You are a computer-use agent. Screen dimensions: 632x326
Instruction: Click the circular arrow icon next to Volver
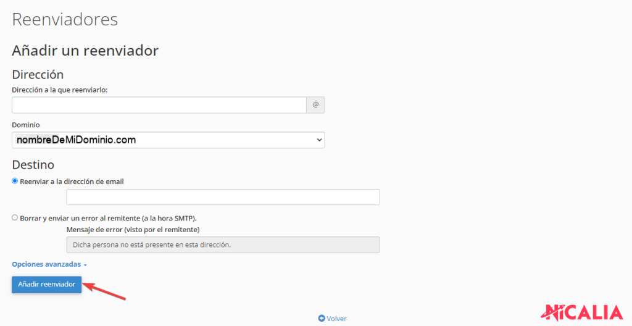[322, 319]
